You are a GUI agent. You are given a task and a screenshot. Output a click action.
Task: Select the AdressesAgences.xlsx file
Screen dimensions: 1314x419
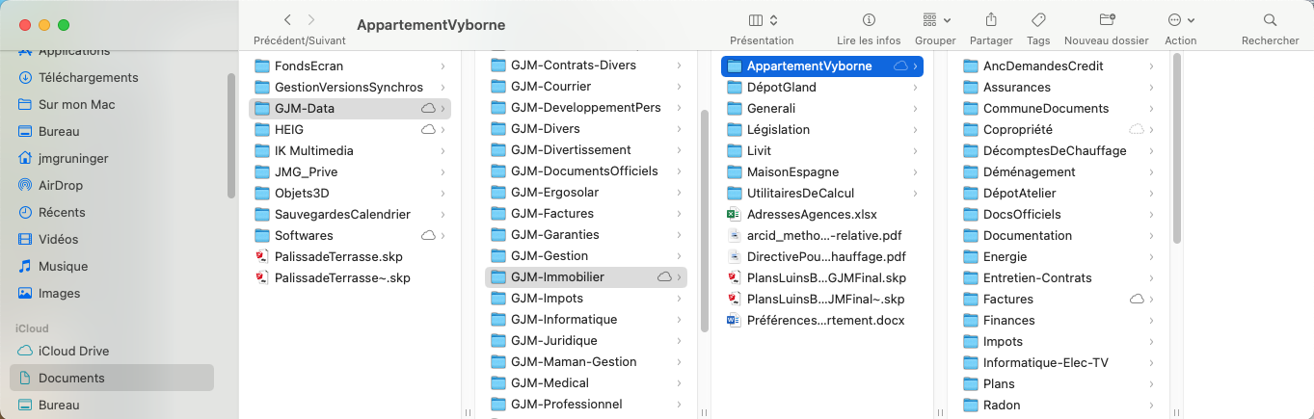[x=812, y=214]
